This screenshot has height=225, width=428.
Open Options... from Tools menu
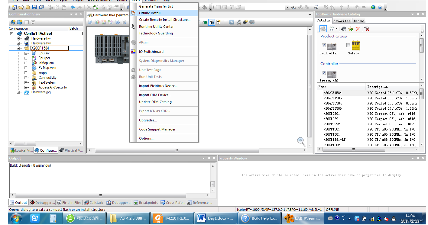tap(147, 138)
